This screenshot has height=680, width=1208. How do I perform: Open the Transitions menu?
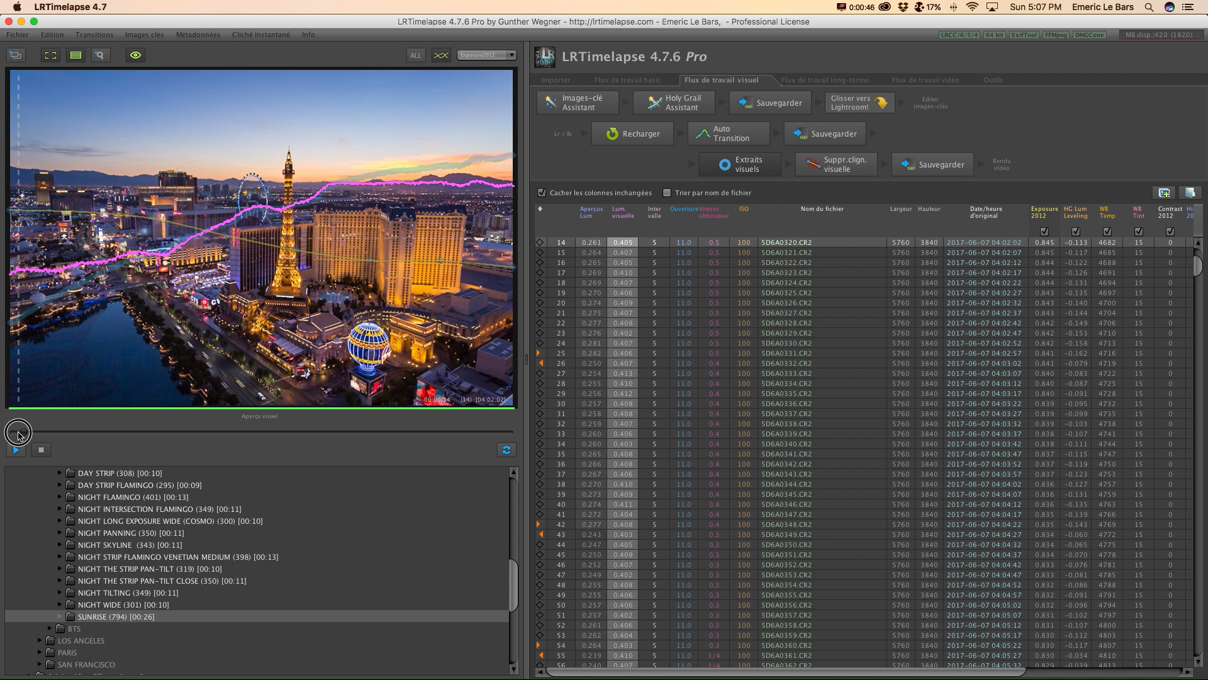coord(94,35)
